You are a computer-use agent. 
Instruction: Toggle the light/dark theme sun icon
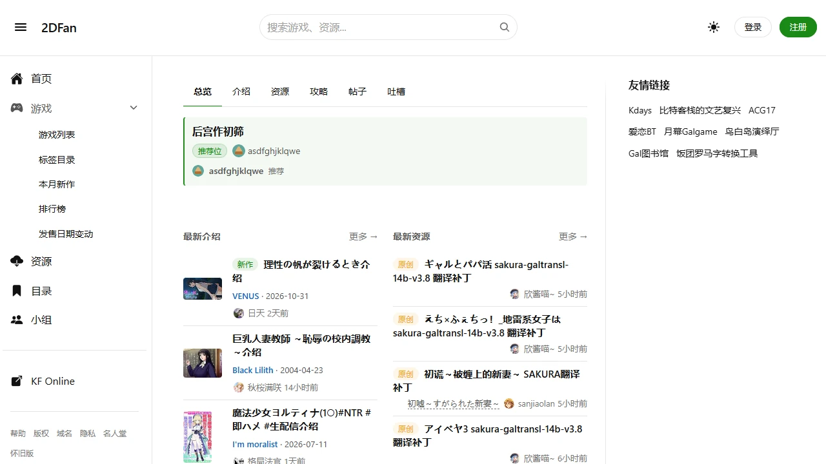coord(714,27)
